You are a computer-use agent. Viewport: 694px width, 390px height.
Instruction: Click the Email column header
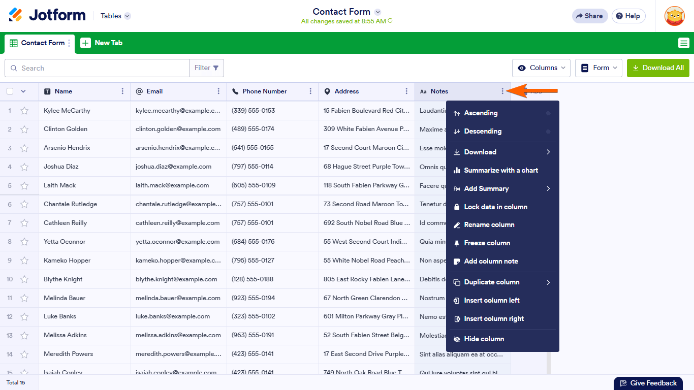179,91
